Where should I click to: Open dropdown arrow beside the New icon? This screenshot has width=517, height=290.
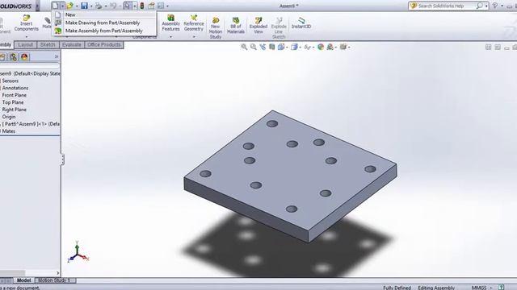click(62, 6)
